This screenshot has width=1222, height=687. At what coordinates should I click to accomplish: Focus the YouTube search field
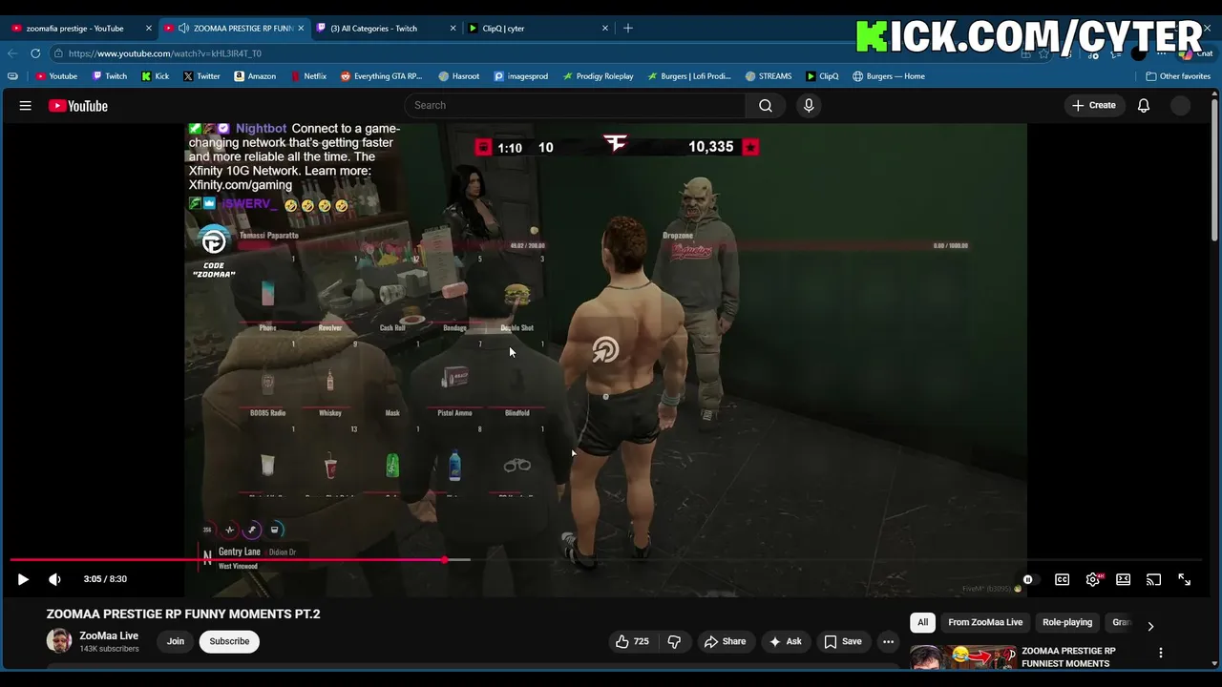(x=575, y=105)
